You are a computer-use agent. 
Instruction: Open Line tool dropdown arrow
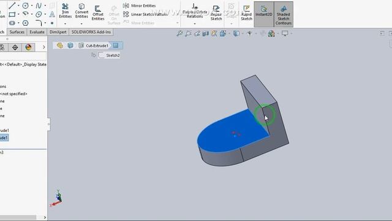point(18,6)
